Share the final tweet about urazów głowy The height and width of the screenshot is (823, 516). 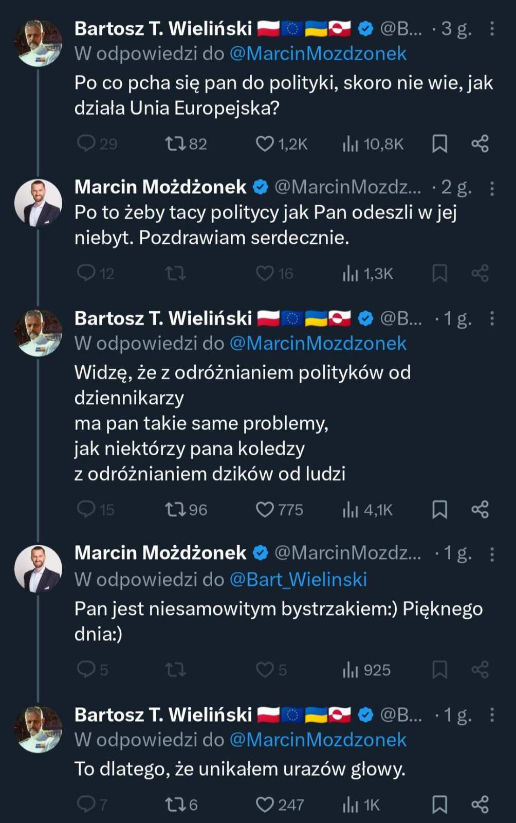click(x=480, y=804)
